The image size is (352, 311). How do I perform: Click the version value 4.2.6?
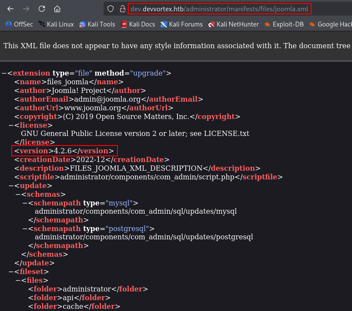(x=63, y=151)
